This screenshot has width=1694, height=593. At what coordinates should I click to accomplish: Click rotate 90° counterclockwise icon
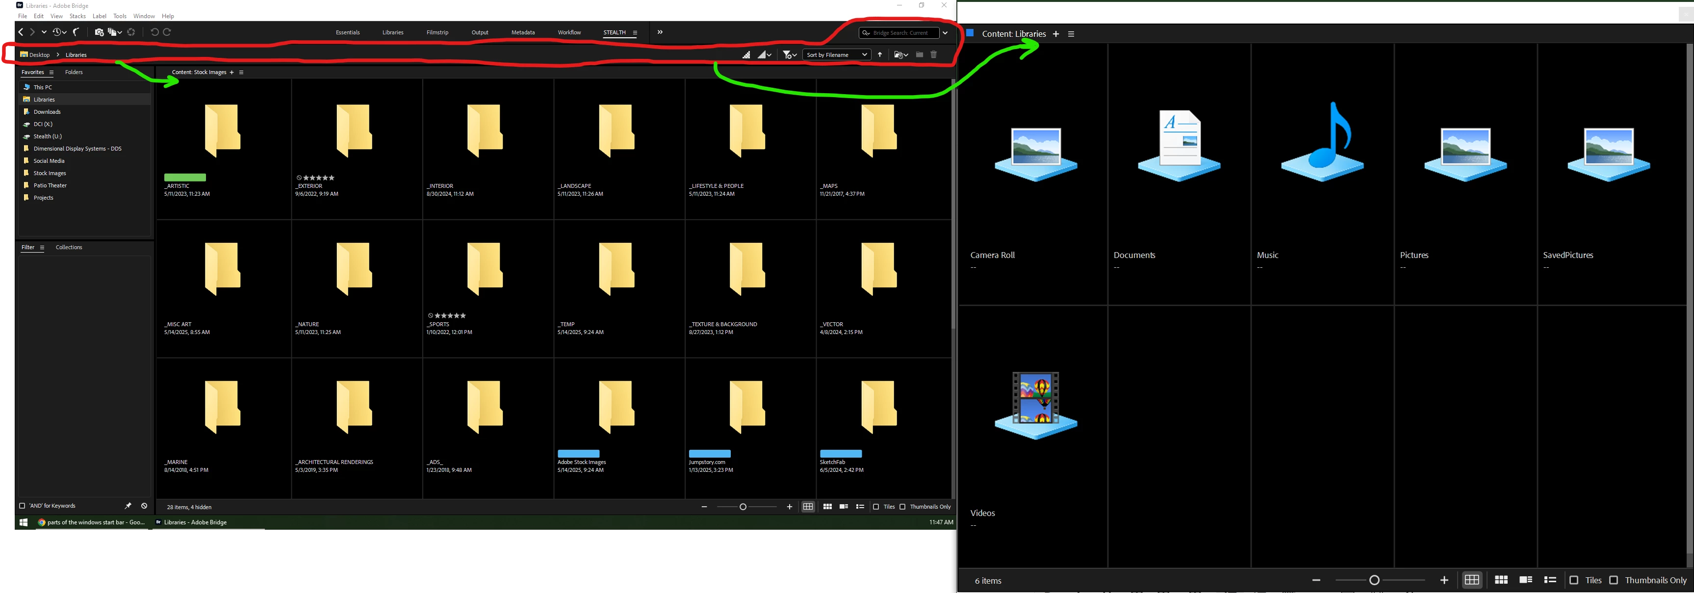click(x=154, y=32)
